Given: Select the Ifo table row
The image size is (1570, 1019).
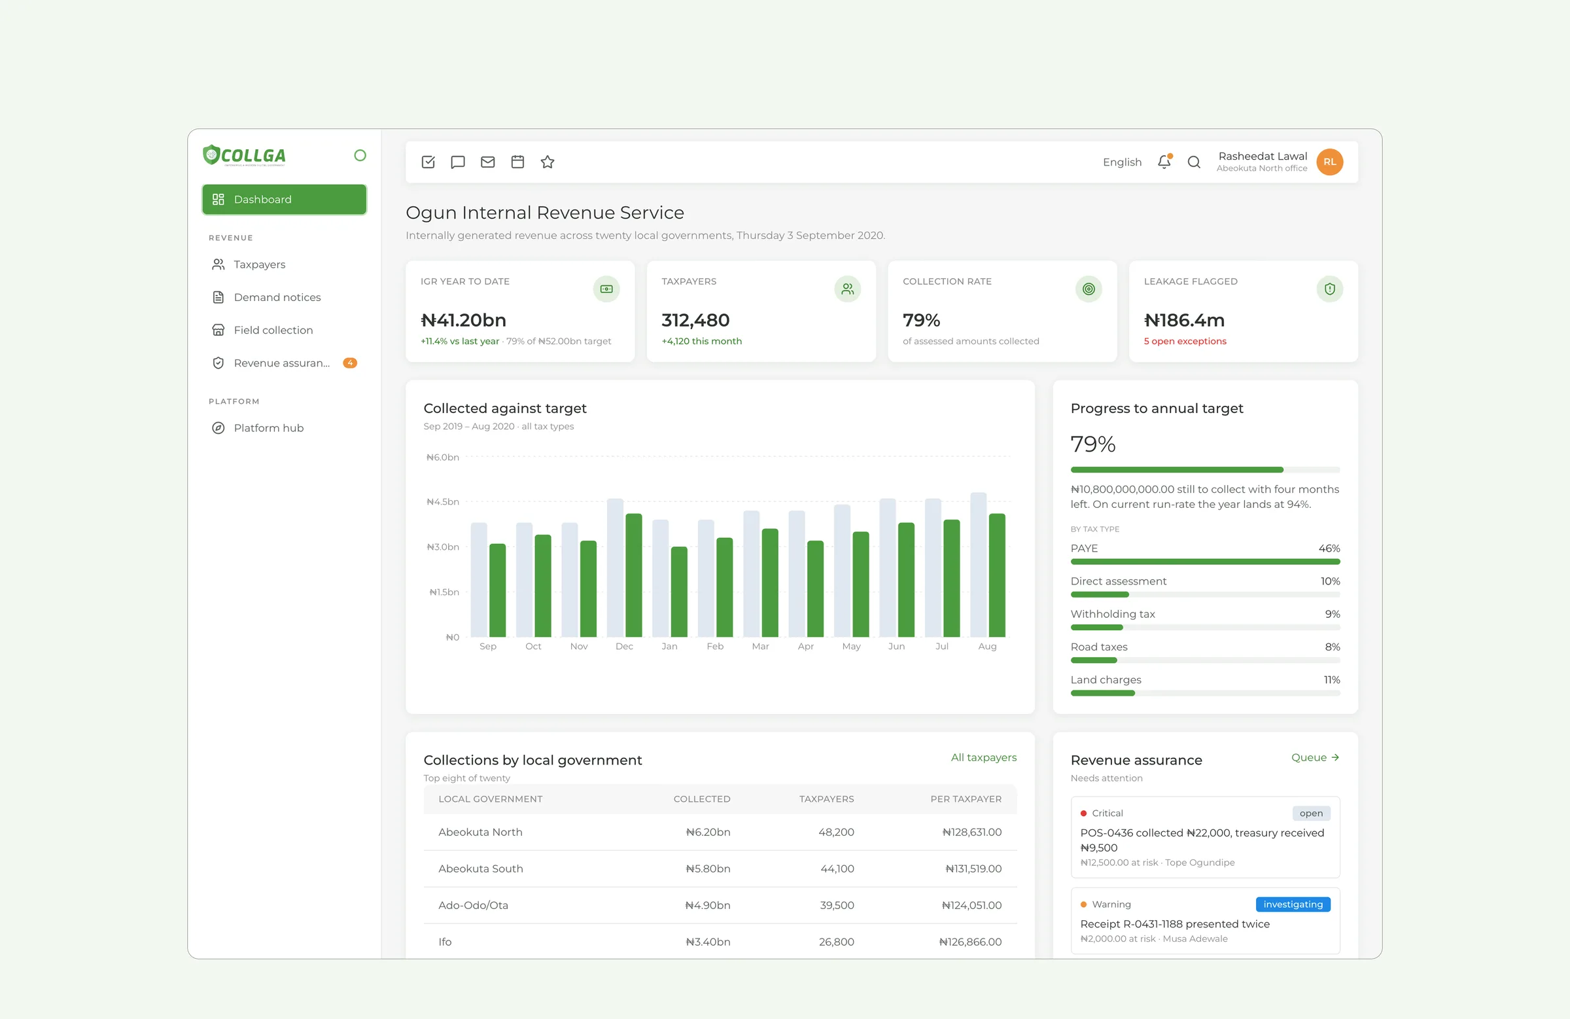Looking at the screenshot, I should (720, 941).
